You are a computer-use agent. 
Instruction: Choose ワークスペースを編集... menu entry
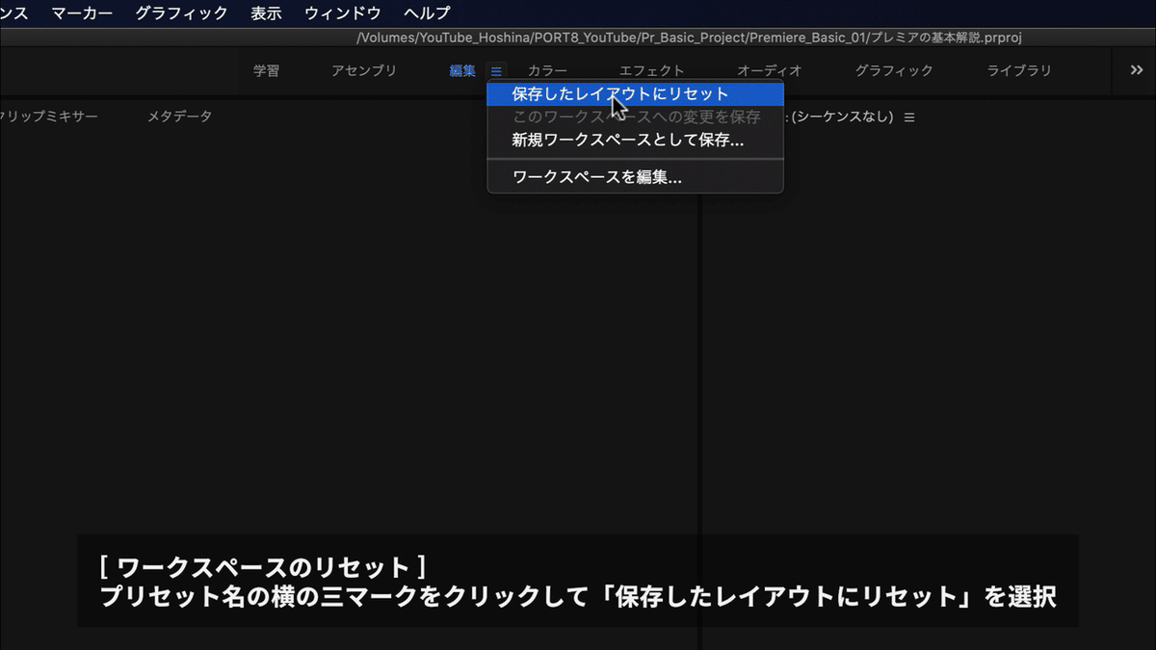[x=636, y=177]
